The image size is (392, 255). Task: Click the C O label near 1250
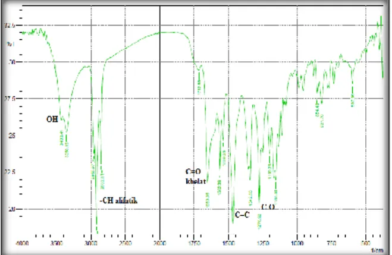point(268,207)
